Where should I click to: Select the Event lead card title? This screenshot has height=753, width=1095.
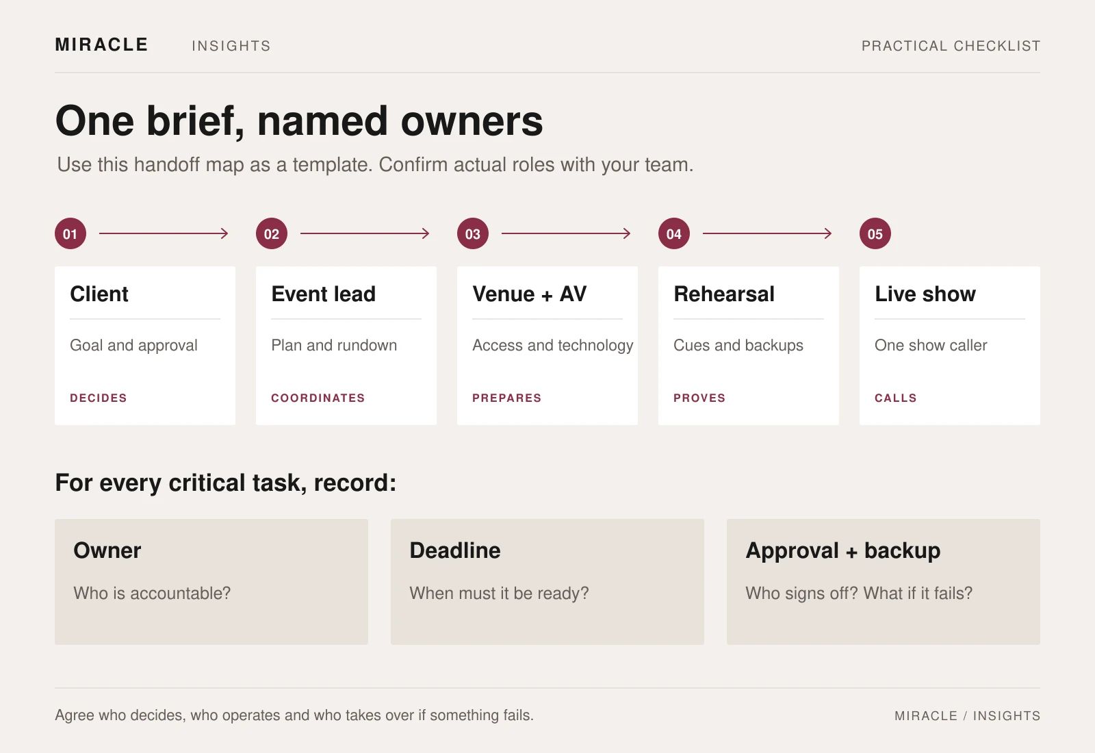click(324, 294)
